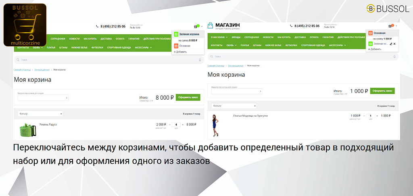
Task: Click Оформить заказ beside 1 000 ₽ total
Action: coord(382,91)
